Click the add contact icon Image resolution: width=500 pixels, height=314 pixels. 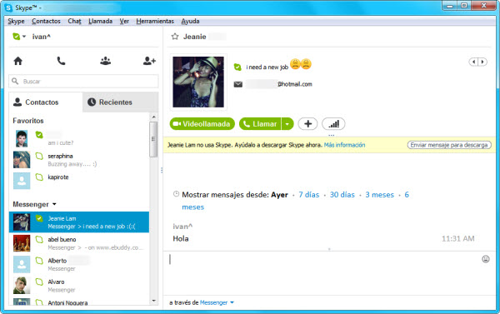149,61
